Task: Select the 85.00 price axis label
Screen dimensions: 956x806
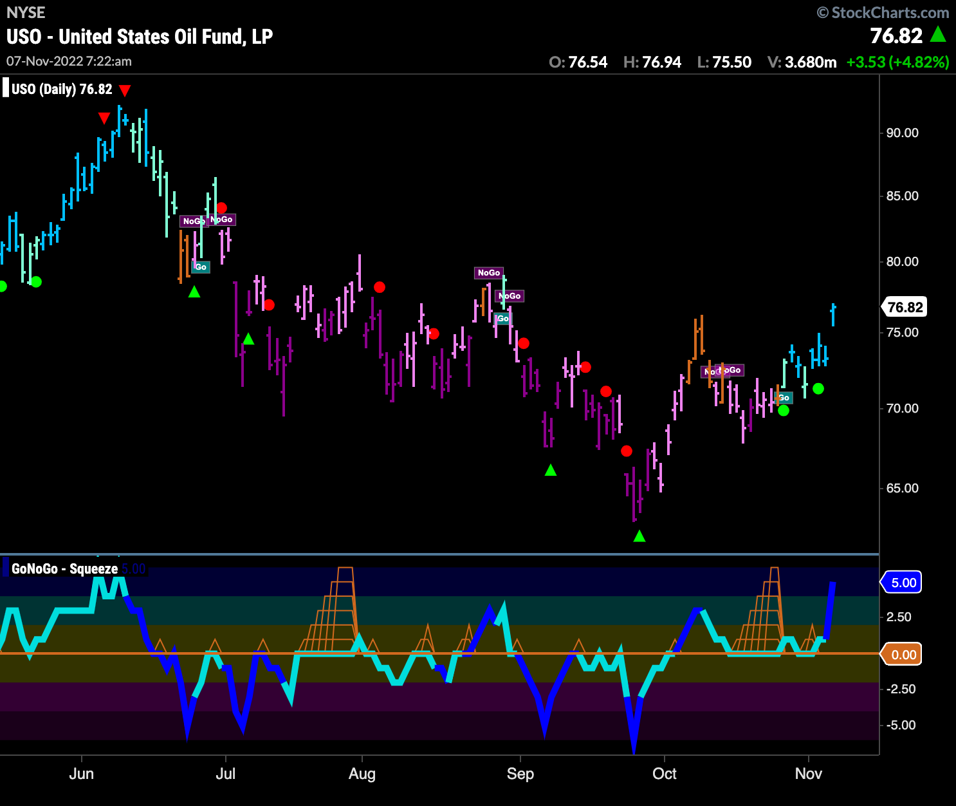Action: 903,196
